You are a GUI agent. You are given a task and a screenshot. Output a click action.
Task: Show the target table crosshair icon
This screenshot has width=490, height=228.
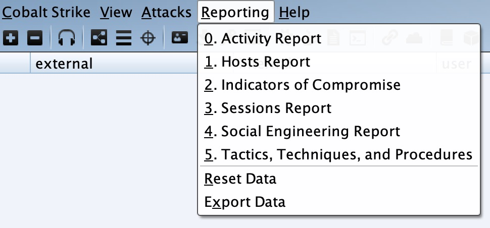(x=148, y=38)
